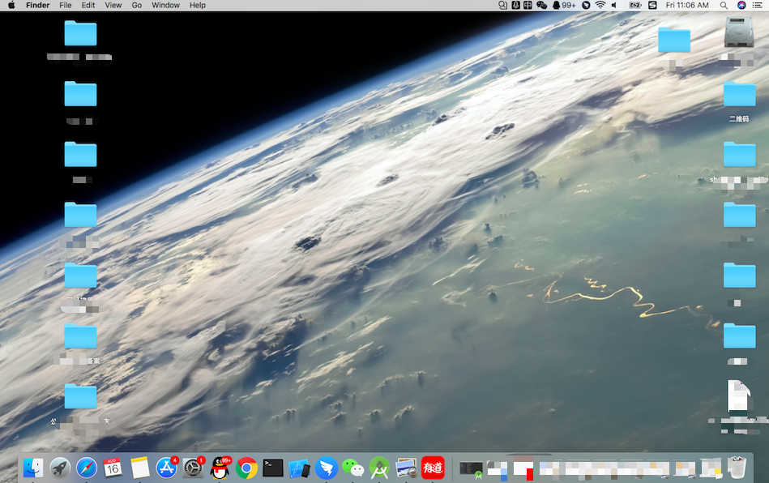Screen dimensions: 769x483
Task: Select folder beside the hard drive icon
Action: tap(674, 40)
